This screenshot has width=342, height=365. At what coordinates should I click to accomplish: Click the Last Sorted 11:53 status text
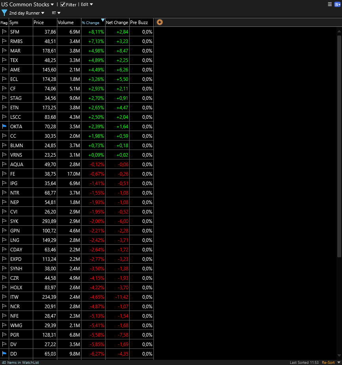[x=304, y=363]
